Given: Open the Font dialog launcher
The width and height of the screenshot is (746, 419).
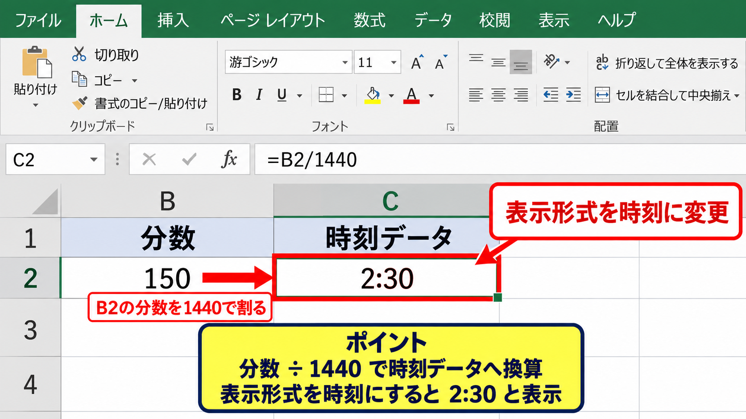Looking at the screenshot, I should click(450, 127).
